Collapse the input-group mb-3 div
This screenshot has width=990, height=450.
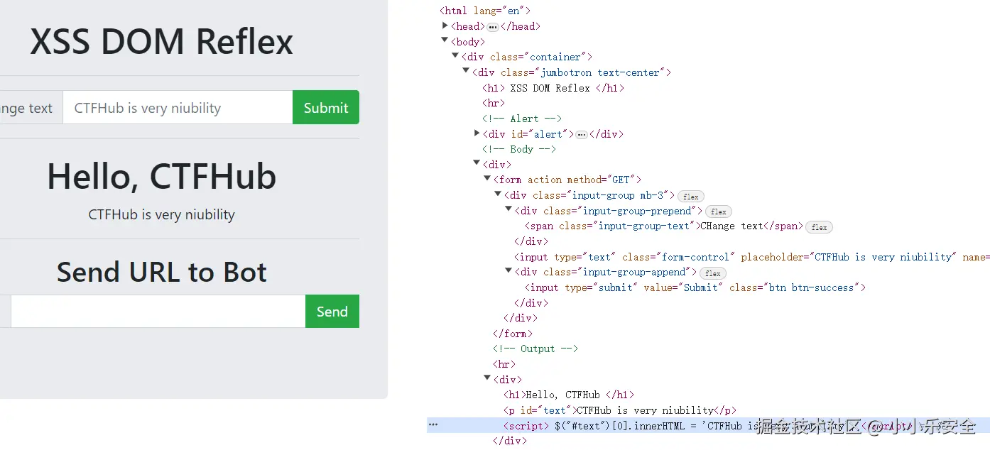pos(498,194)
